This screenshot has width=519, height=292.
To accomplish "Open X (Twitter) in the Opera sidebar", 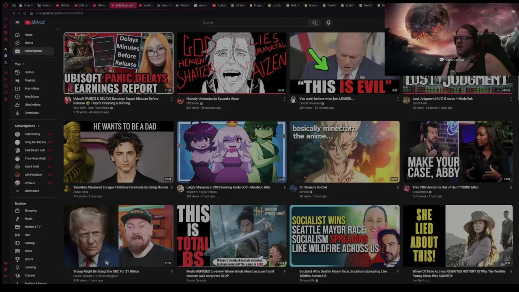I will tap(6, 62).
